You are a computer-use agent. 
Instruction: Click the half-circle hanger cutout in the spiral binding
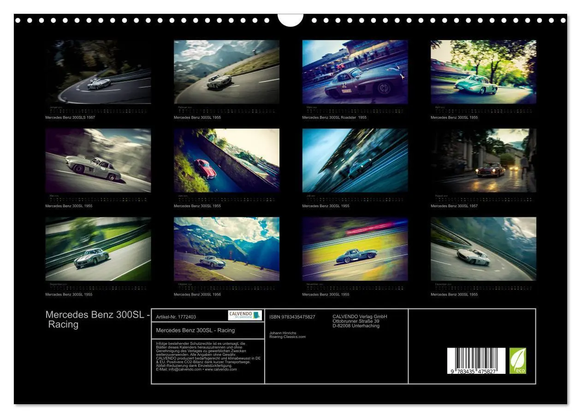290,20
